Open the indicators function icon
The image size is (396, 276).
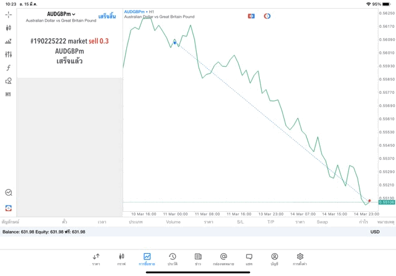(x=8, y=68)
